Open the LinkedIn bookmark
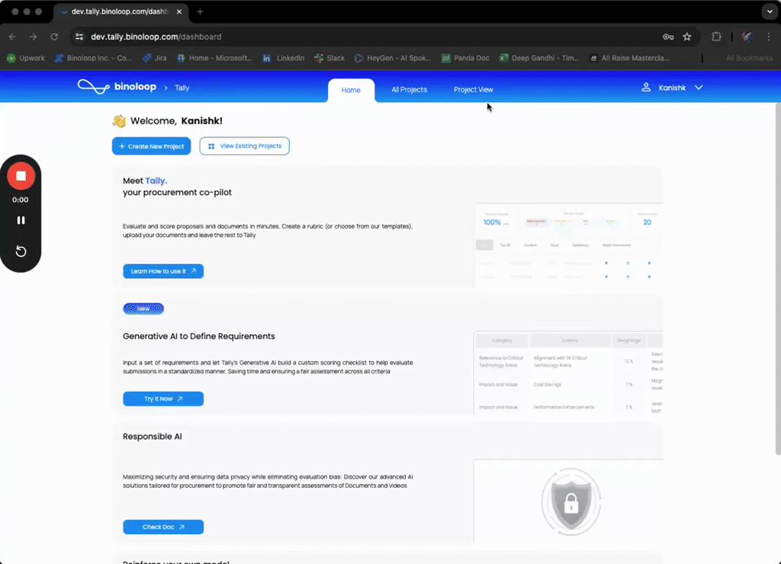 [x=284, y=58]
